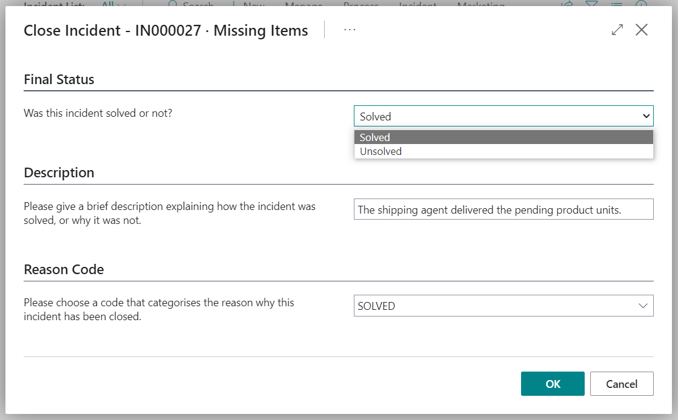This screenshot has height=420, width=678.
Task: Select 'Unsolved' from the open dropdown list
Action: coord(381,151)
